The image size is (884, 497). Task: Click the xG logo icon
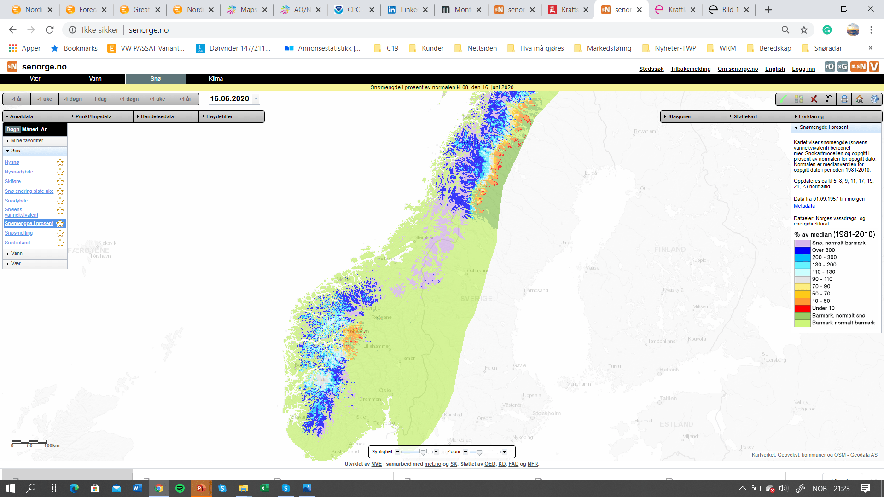[x=843, y=66]
